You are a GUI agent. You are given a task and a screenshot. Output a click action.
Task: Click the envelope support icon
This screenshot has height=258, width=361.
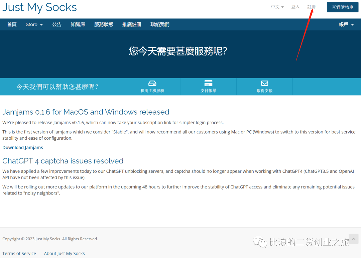[264, 83]
